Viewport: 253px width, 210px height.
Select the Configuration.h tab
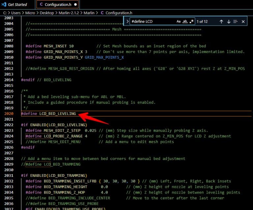(58, 5)
